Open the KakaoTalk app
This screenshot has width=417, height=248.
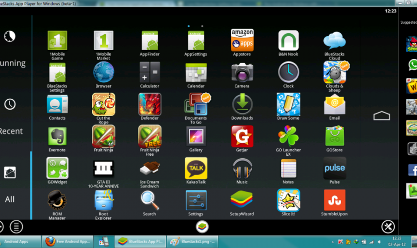tap(196, 169)
